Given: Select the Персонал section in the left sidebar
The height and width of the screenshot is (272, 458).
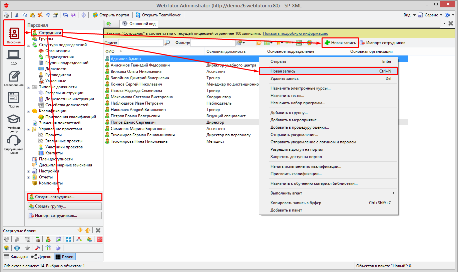Looking at the screenshot, I should tap(14, 32).
